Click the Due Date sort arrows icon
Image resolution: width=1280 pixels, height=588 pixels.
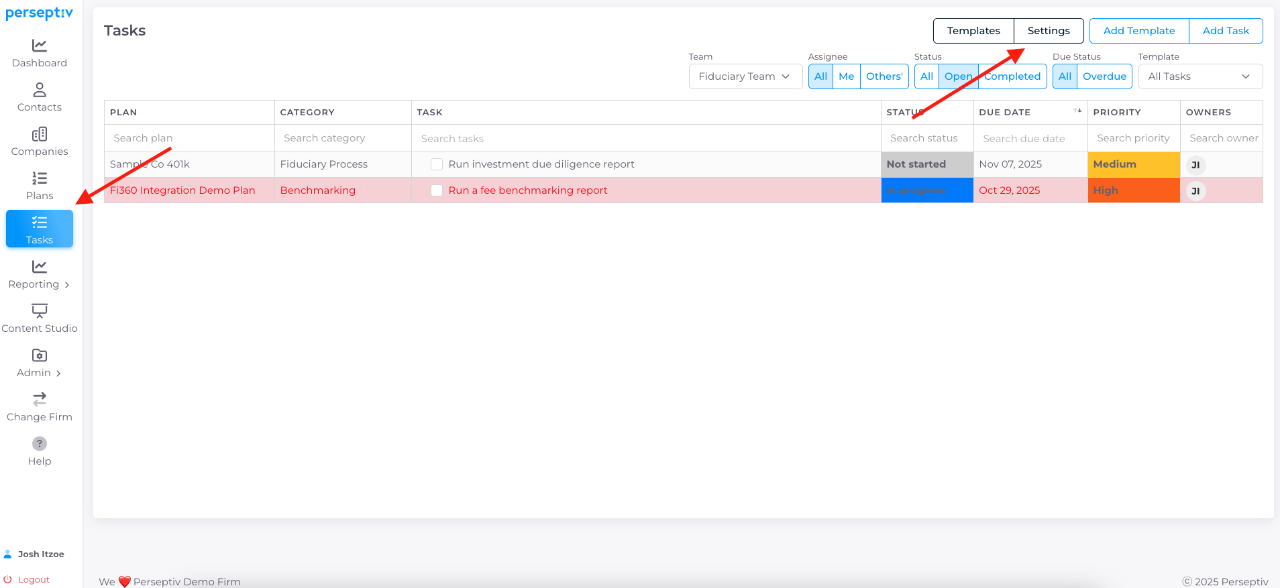[x=1077, y=111]
